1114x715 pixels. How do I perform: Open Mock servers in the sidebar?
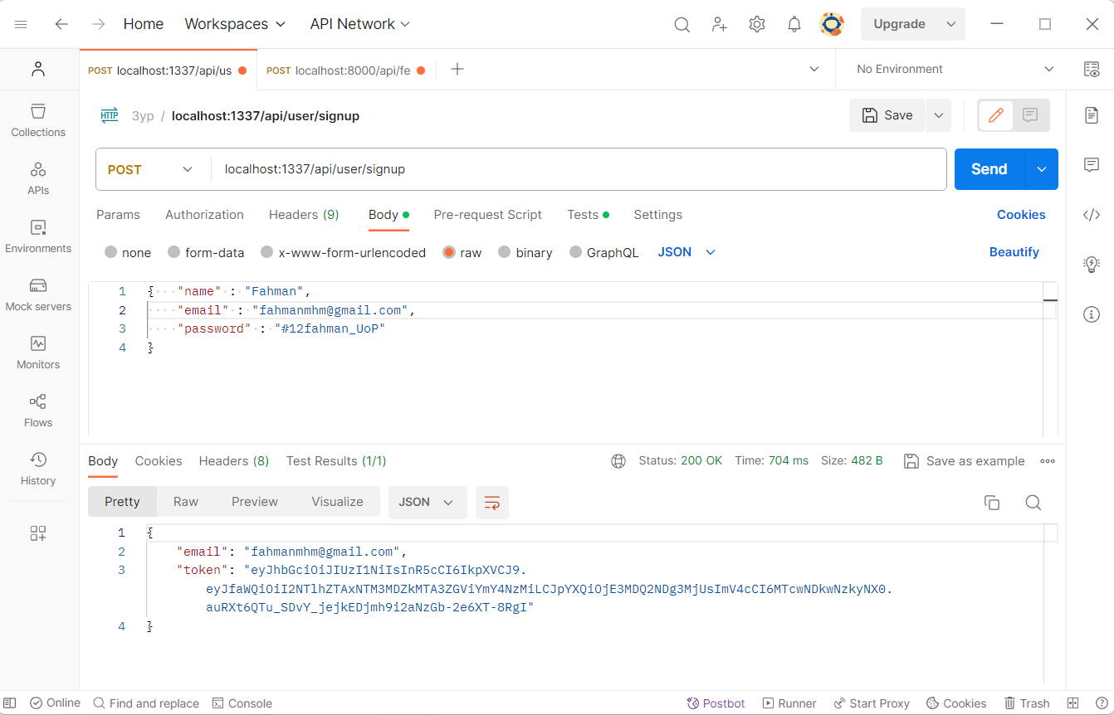click(x=38, y=294)
